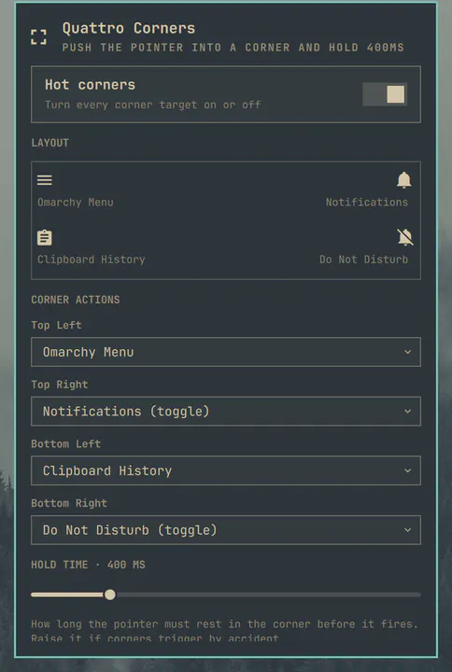Click the chevron arrow on Omarchy Menu dropdown
Viewport: 452px width, 672px height.
(x=407, y=352)
